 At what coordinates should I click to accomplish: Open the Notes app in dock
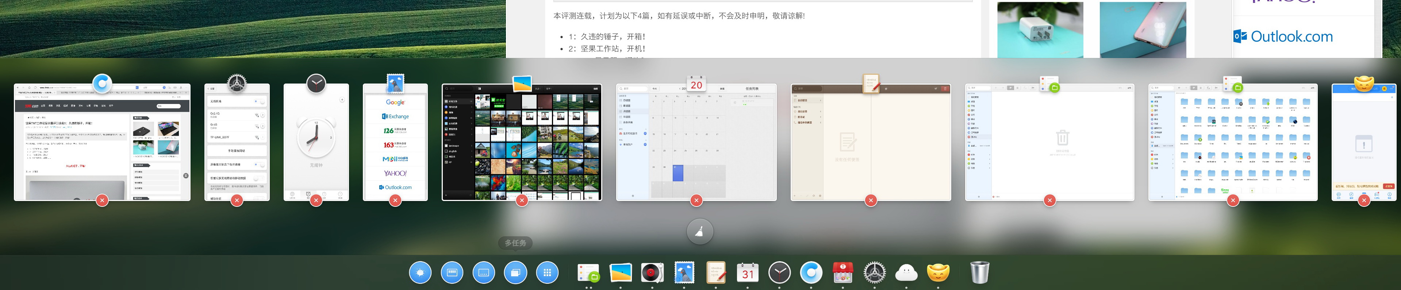tap(716, 272)
